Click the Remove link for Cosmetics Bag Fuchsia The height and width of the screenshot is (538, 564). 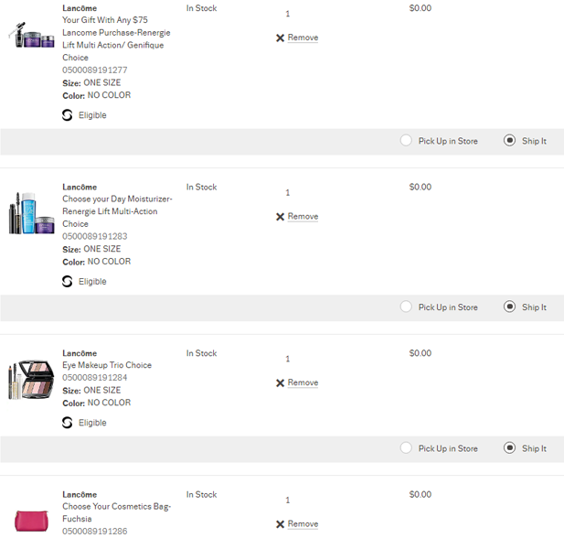tap(303, 524)
